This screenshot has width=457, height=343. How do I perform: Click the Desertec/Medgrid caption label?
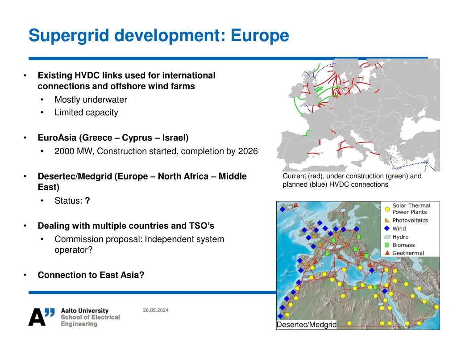pos(306,325)
